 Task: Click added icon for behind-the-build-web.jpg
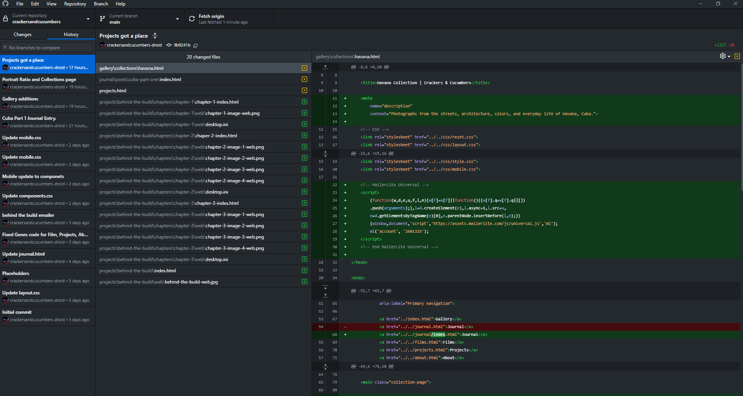pyautogui.click(x=305, y=282)
